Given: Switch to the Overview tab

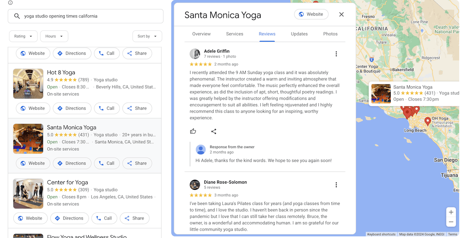Looking at the screenshot, I should pos(201,34).
